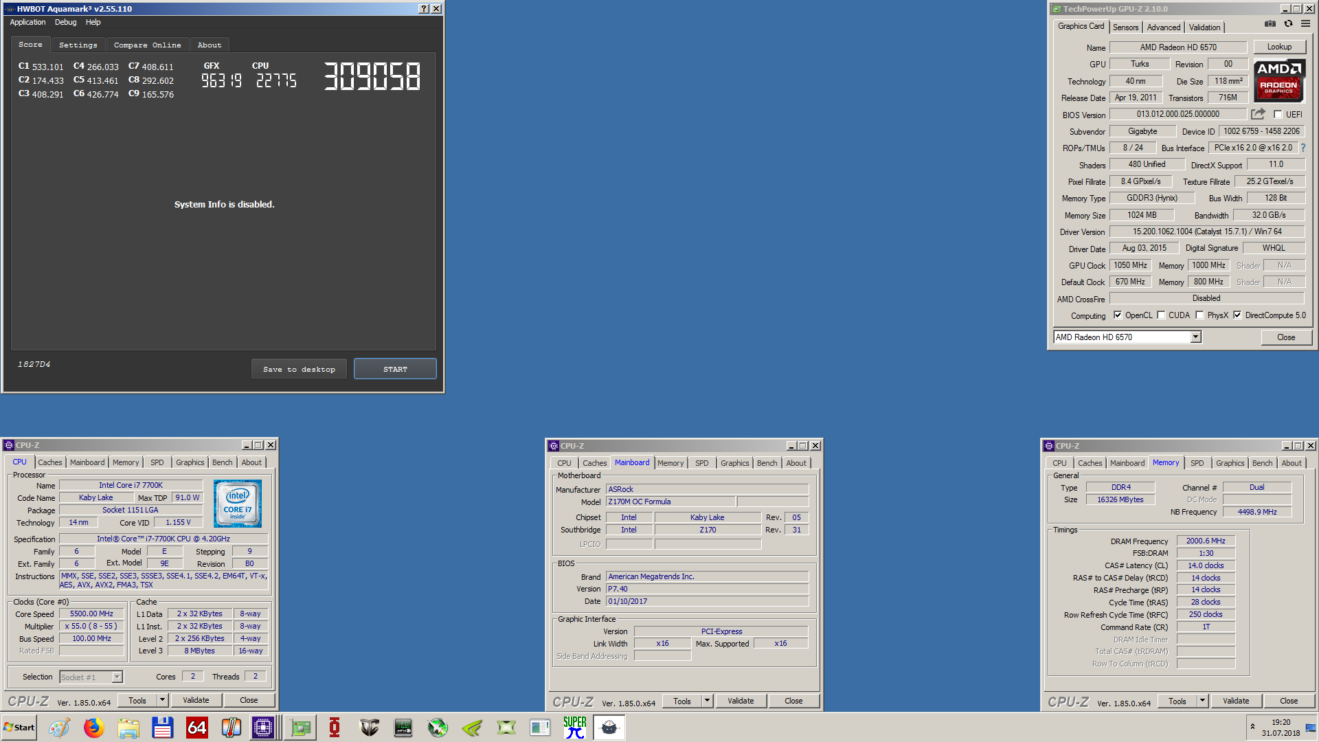Open the Application menu in HWBOT Aquamark
The height and width of the screenshot is (742, 1319).
point(27,22)
